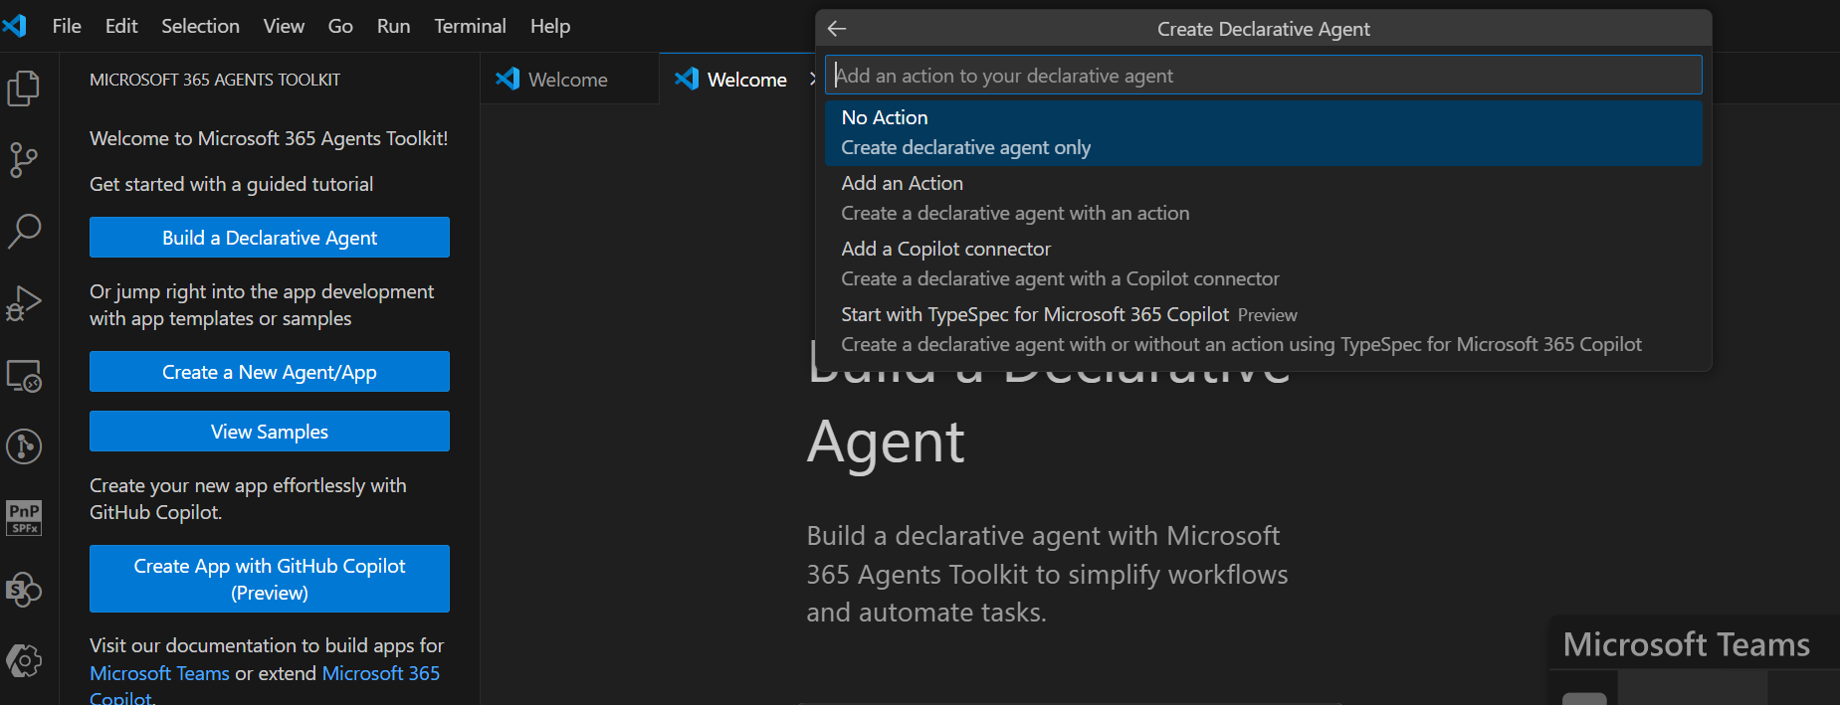Open the File menu

tap(67, 26)
